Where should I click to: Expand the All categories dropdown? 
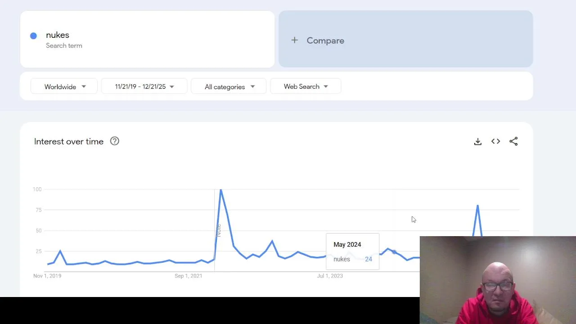tap(229, 86)
